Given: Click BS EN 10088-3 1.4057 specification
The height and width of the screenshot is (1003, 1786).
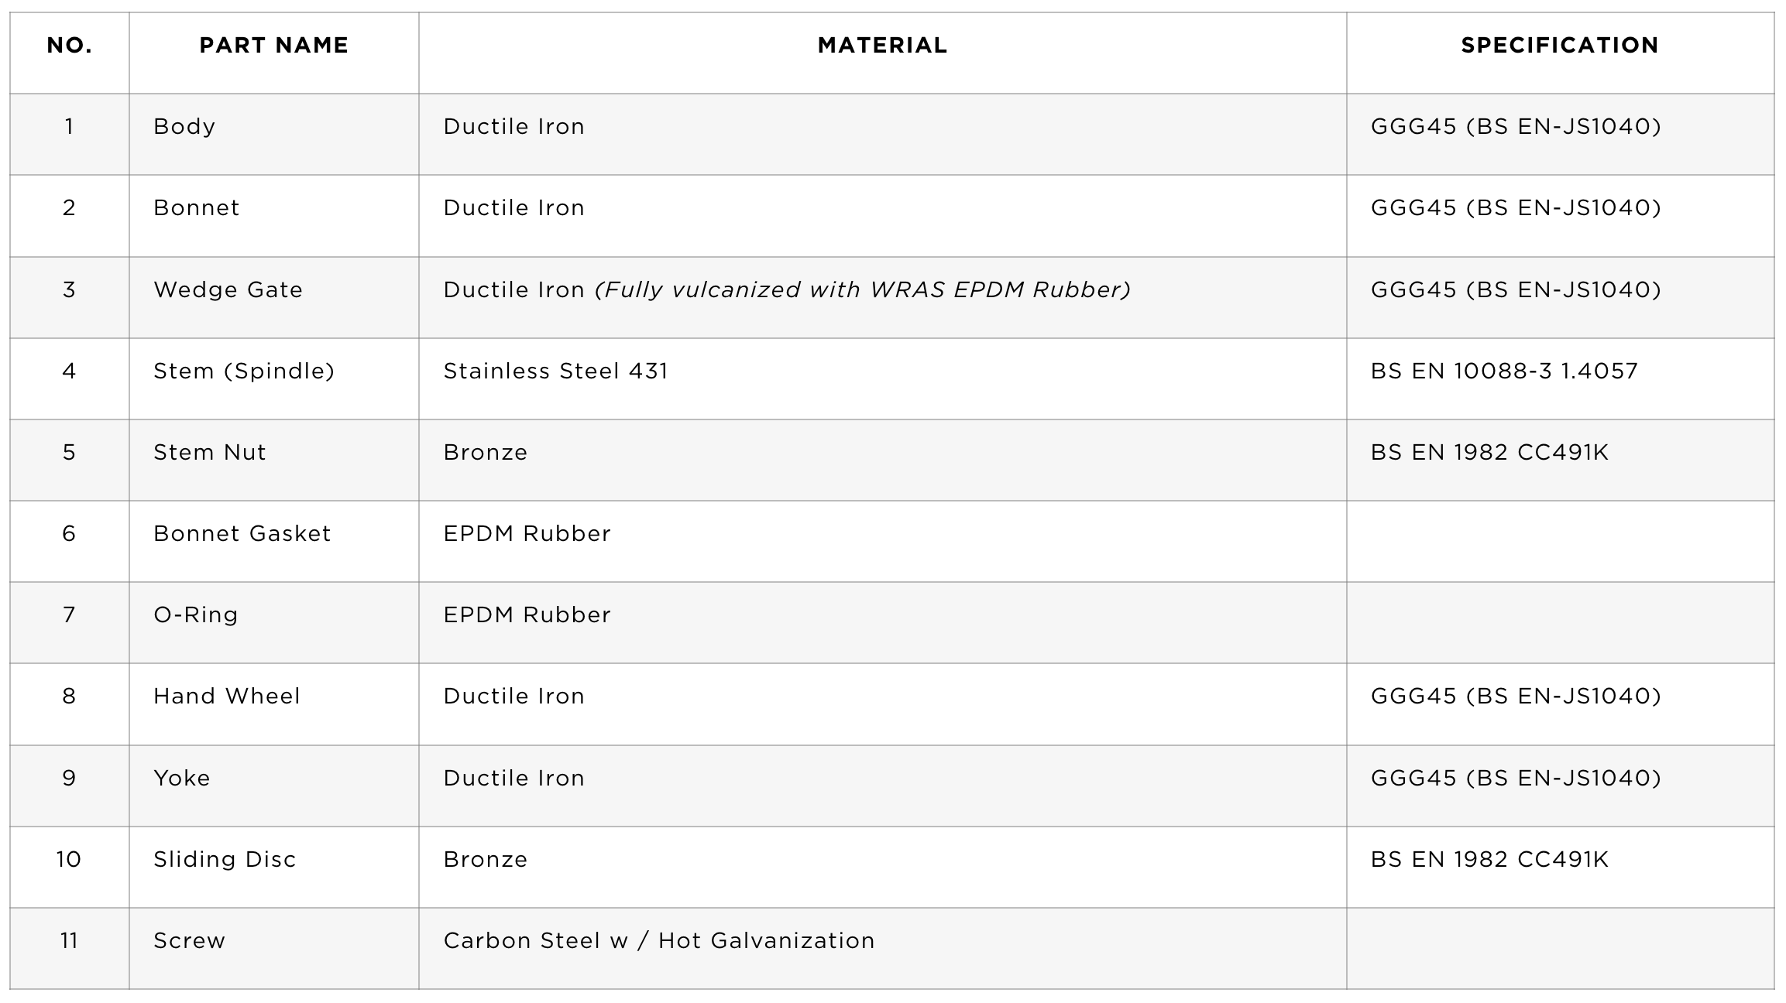Looking at the screenshot, I should (x=1504, y=371).
